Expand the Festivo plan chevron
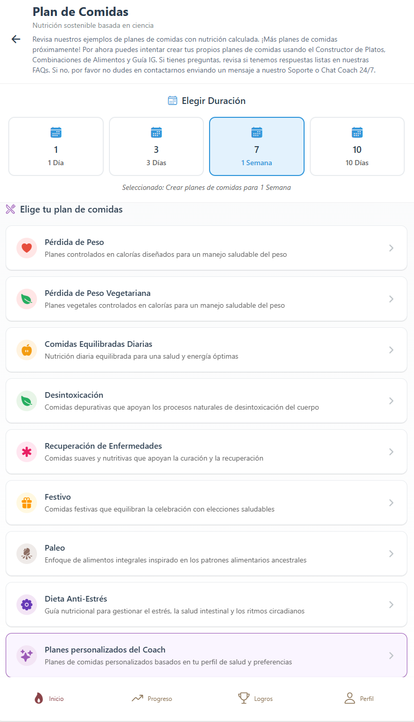This screenshot has height=722, width=414. [391, 503]
